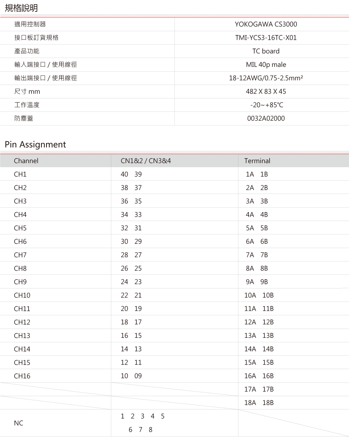Select the TC board value
This screenshot has width=349, height=441.
tap(266, 51)
